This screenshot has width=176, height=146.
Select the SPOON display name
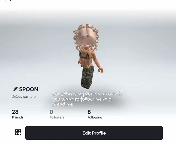(29, 89)
